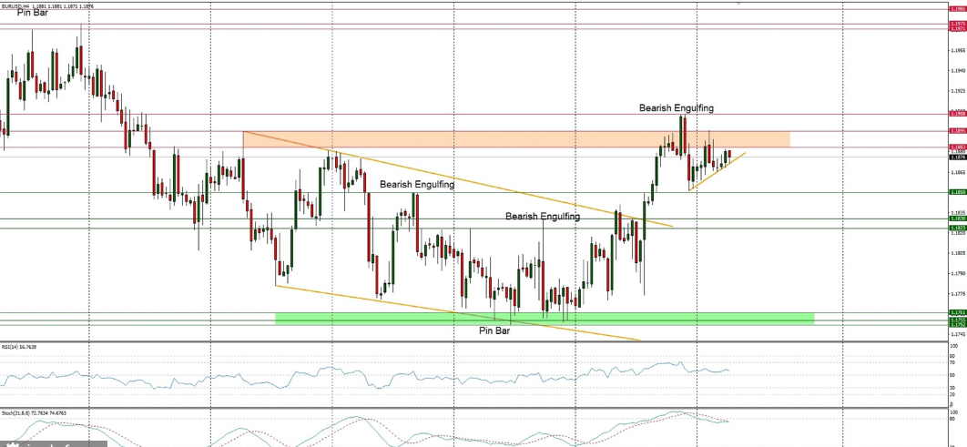Click the 1.1830 green price label
This screenshot has height=447, width=967.
tap(957, 218)
